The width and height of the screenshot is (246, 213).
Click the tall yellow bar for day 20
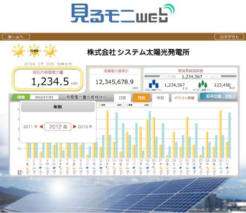pos(154,137)
